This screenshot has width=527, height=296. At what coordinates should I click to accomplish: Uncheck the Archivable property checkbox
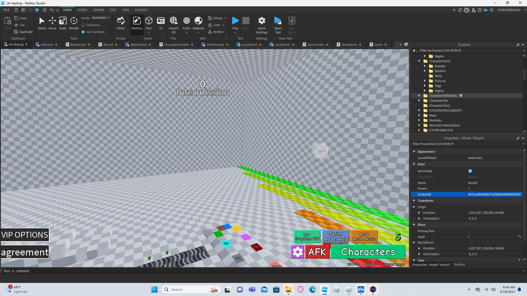click(470, 171)
